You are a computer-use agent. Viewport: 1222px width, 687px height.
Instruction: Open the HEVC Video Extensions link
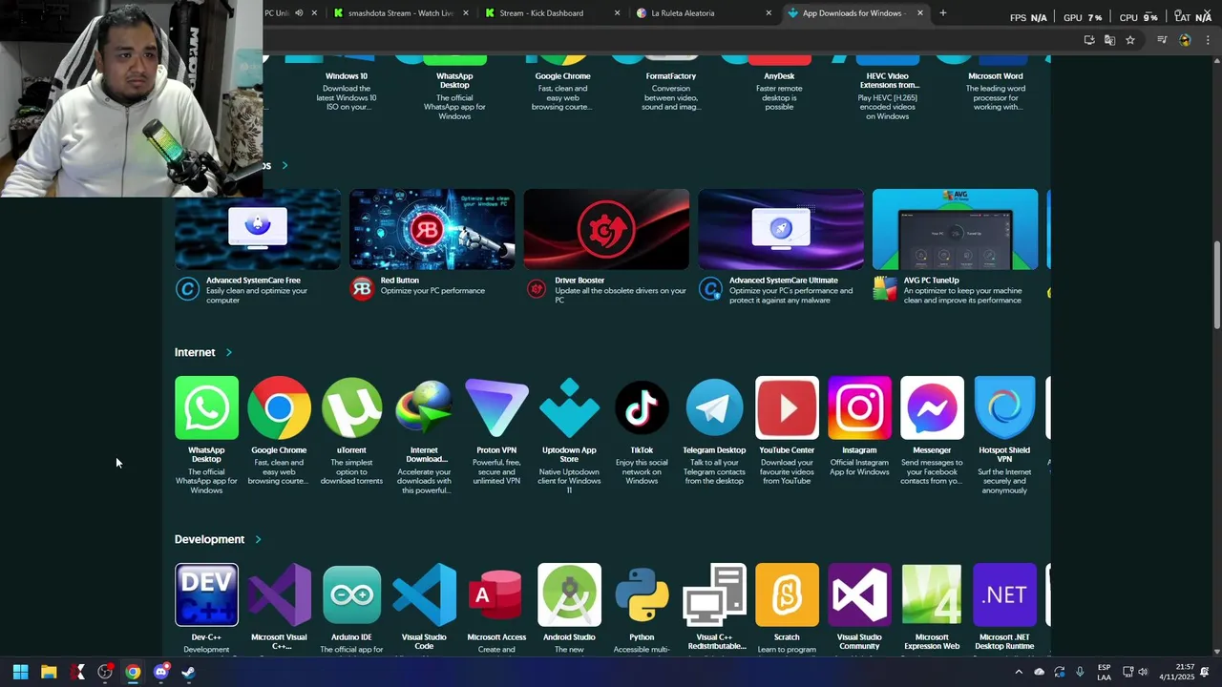[x=888, y=80]
